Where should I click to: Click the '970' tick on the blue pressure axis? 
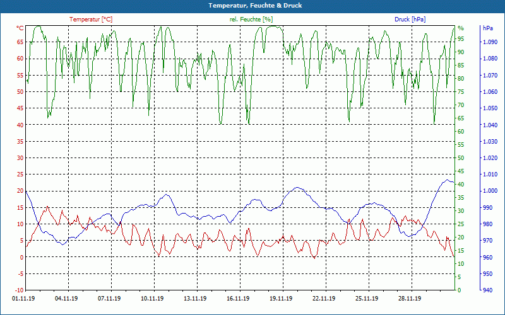[487, 241]
